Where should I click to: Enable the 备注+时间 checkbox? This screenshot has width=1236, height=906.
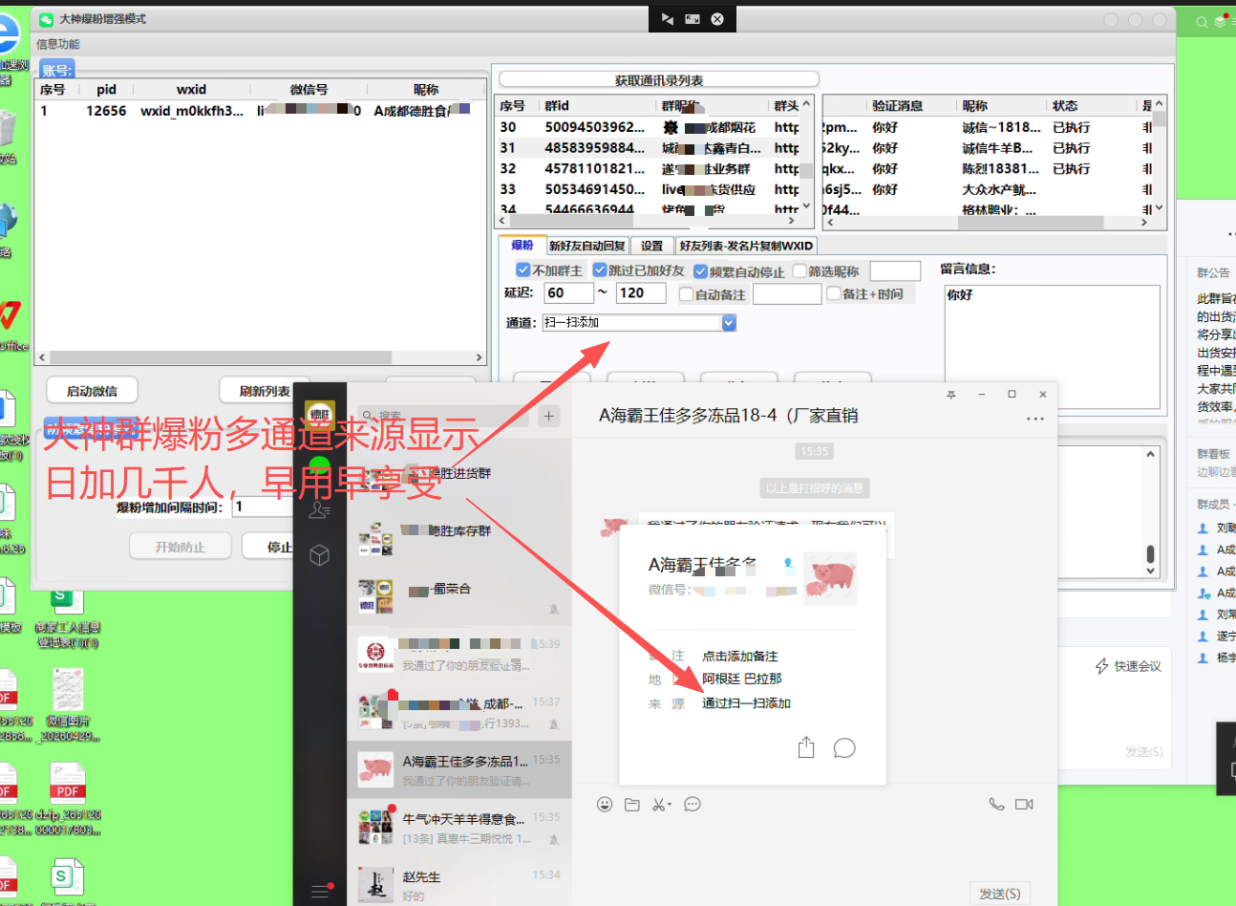coord(834,294)
